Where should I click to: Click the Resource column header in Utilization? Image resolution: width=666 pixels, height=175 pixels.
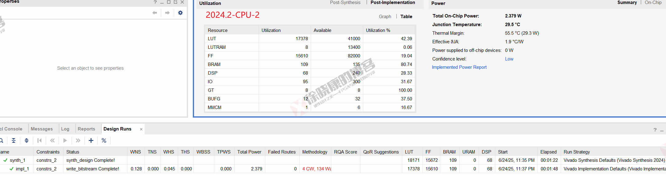232,30
